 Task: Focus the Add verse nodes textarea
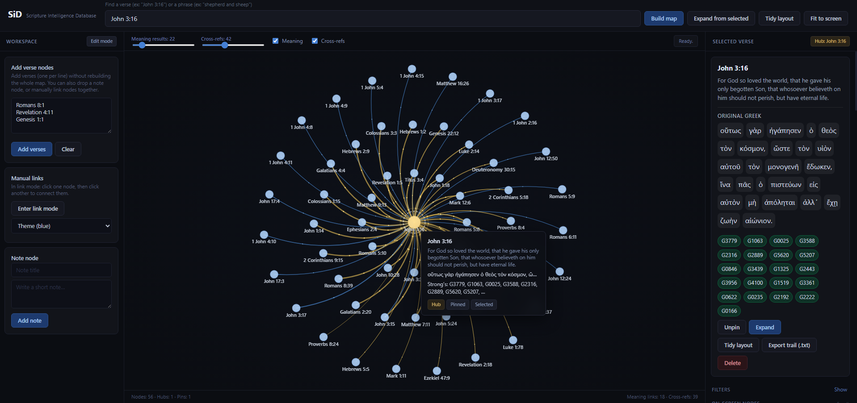coord(61,116)
